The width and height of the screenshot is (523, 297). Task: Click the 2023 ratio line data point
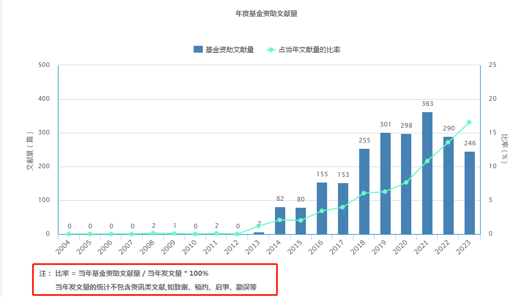click(469, 122)
